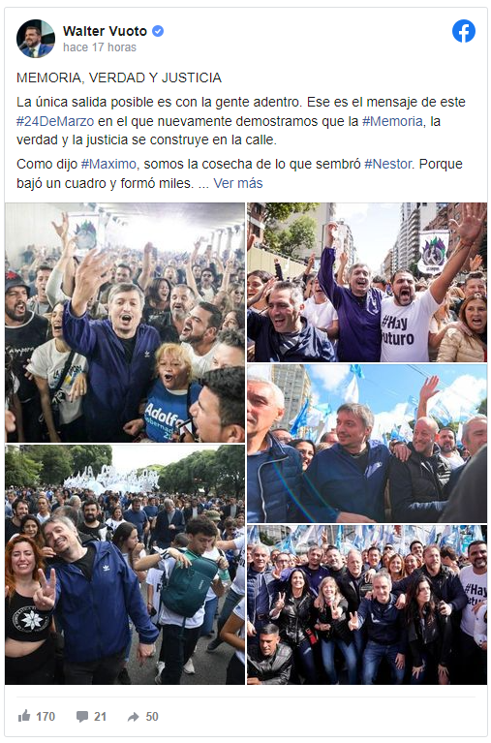491x743 pixels.
Task: Open photo with woman in Adolfo shirt
Action: [125, 323]
